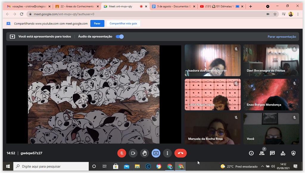Click the Parar apresentação link

[x=281, y=37]
